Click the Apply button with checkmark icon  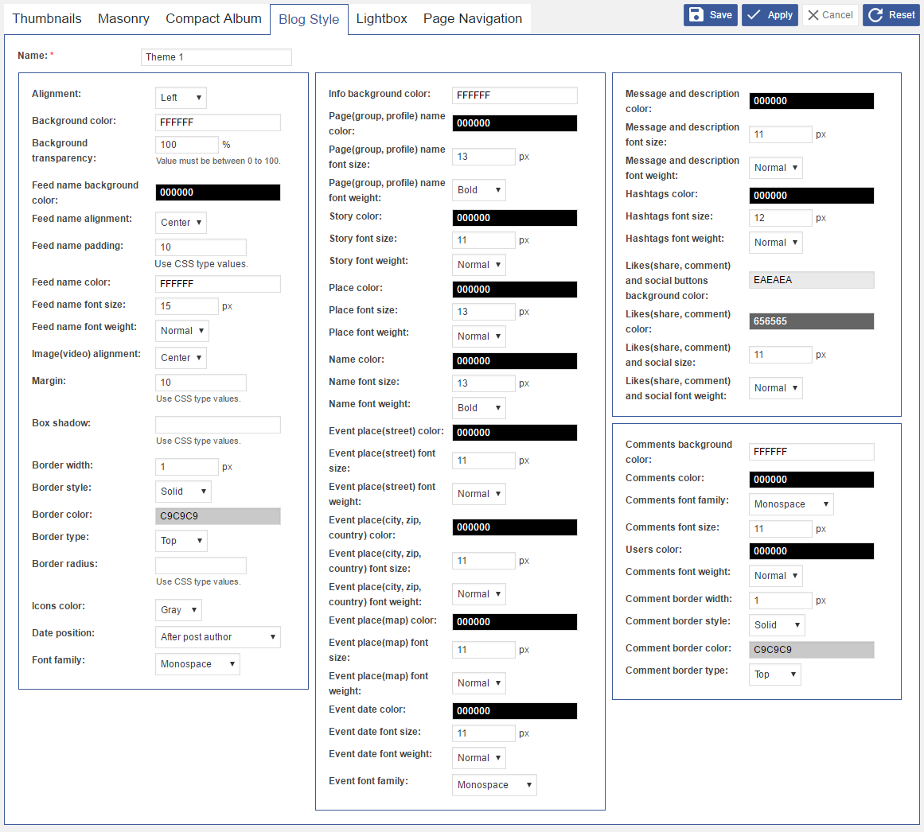coord(770,15)
